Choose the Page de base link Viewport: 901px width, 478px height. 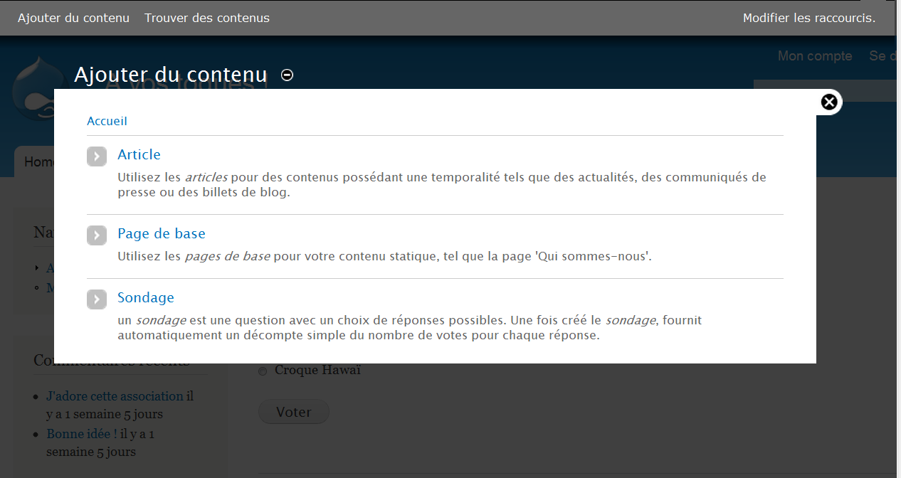point(162,233)
